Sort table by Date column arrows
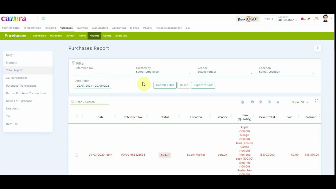Viewport: 336px width, 189px height. click(x=115, y=116)
